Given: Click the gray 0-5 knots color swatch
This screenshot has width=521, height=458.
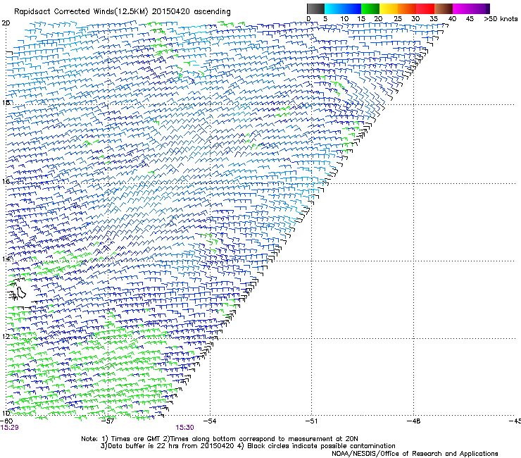Looking at the screenshot, I should tap(315, 8).
